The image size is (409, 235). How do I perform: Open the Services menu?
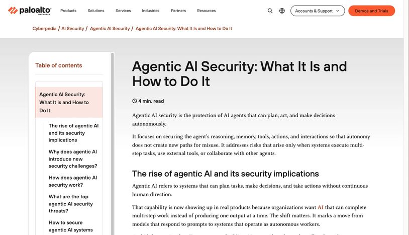(123, 11)
